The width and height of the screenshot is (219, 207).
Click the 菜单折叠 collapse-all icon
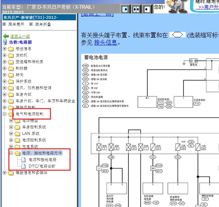pyautogui.click(x=31, y=24)
